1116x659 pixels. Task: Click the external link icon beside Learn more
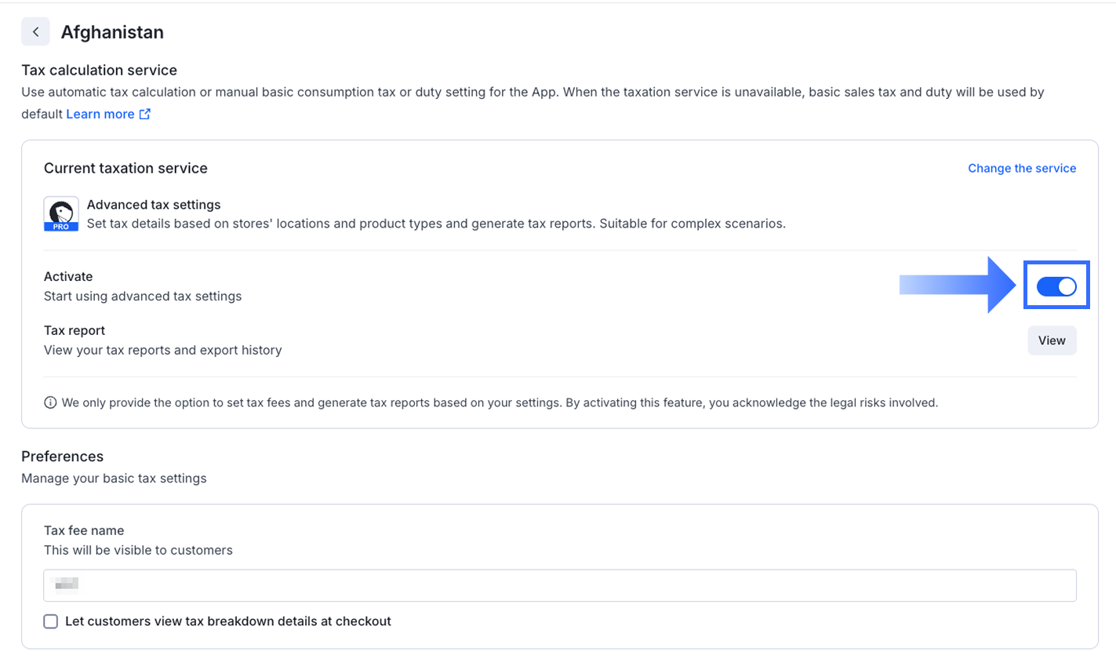point(144,115)
